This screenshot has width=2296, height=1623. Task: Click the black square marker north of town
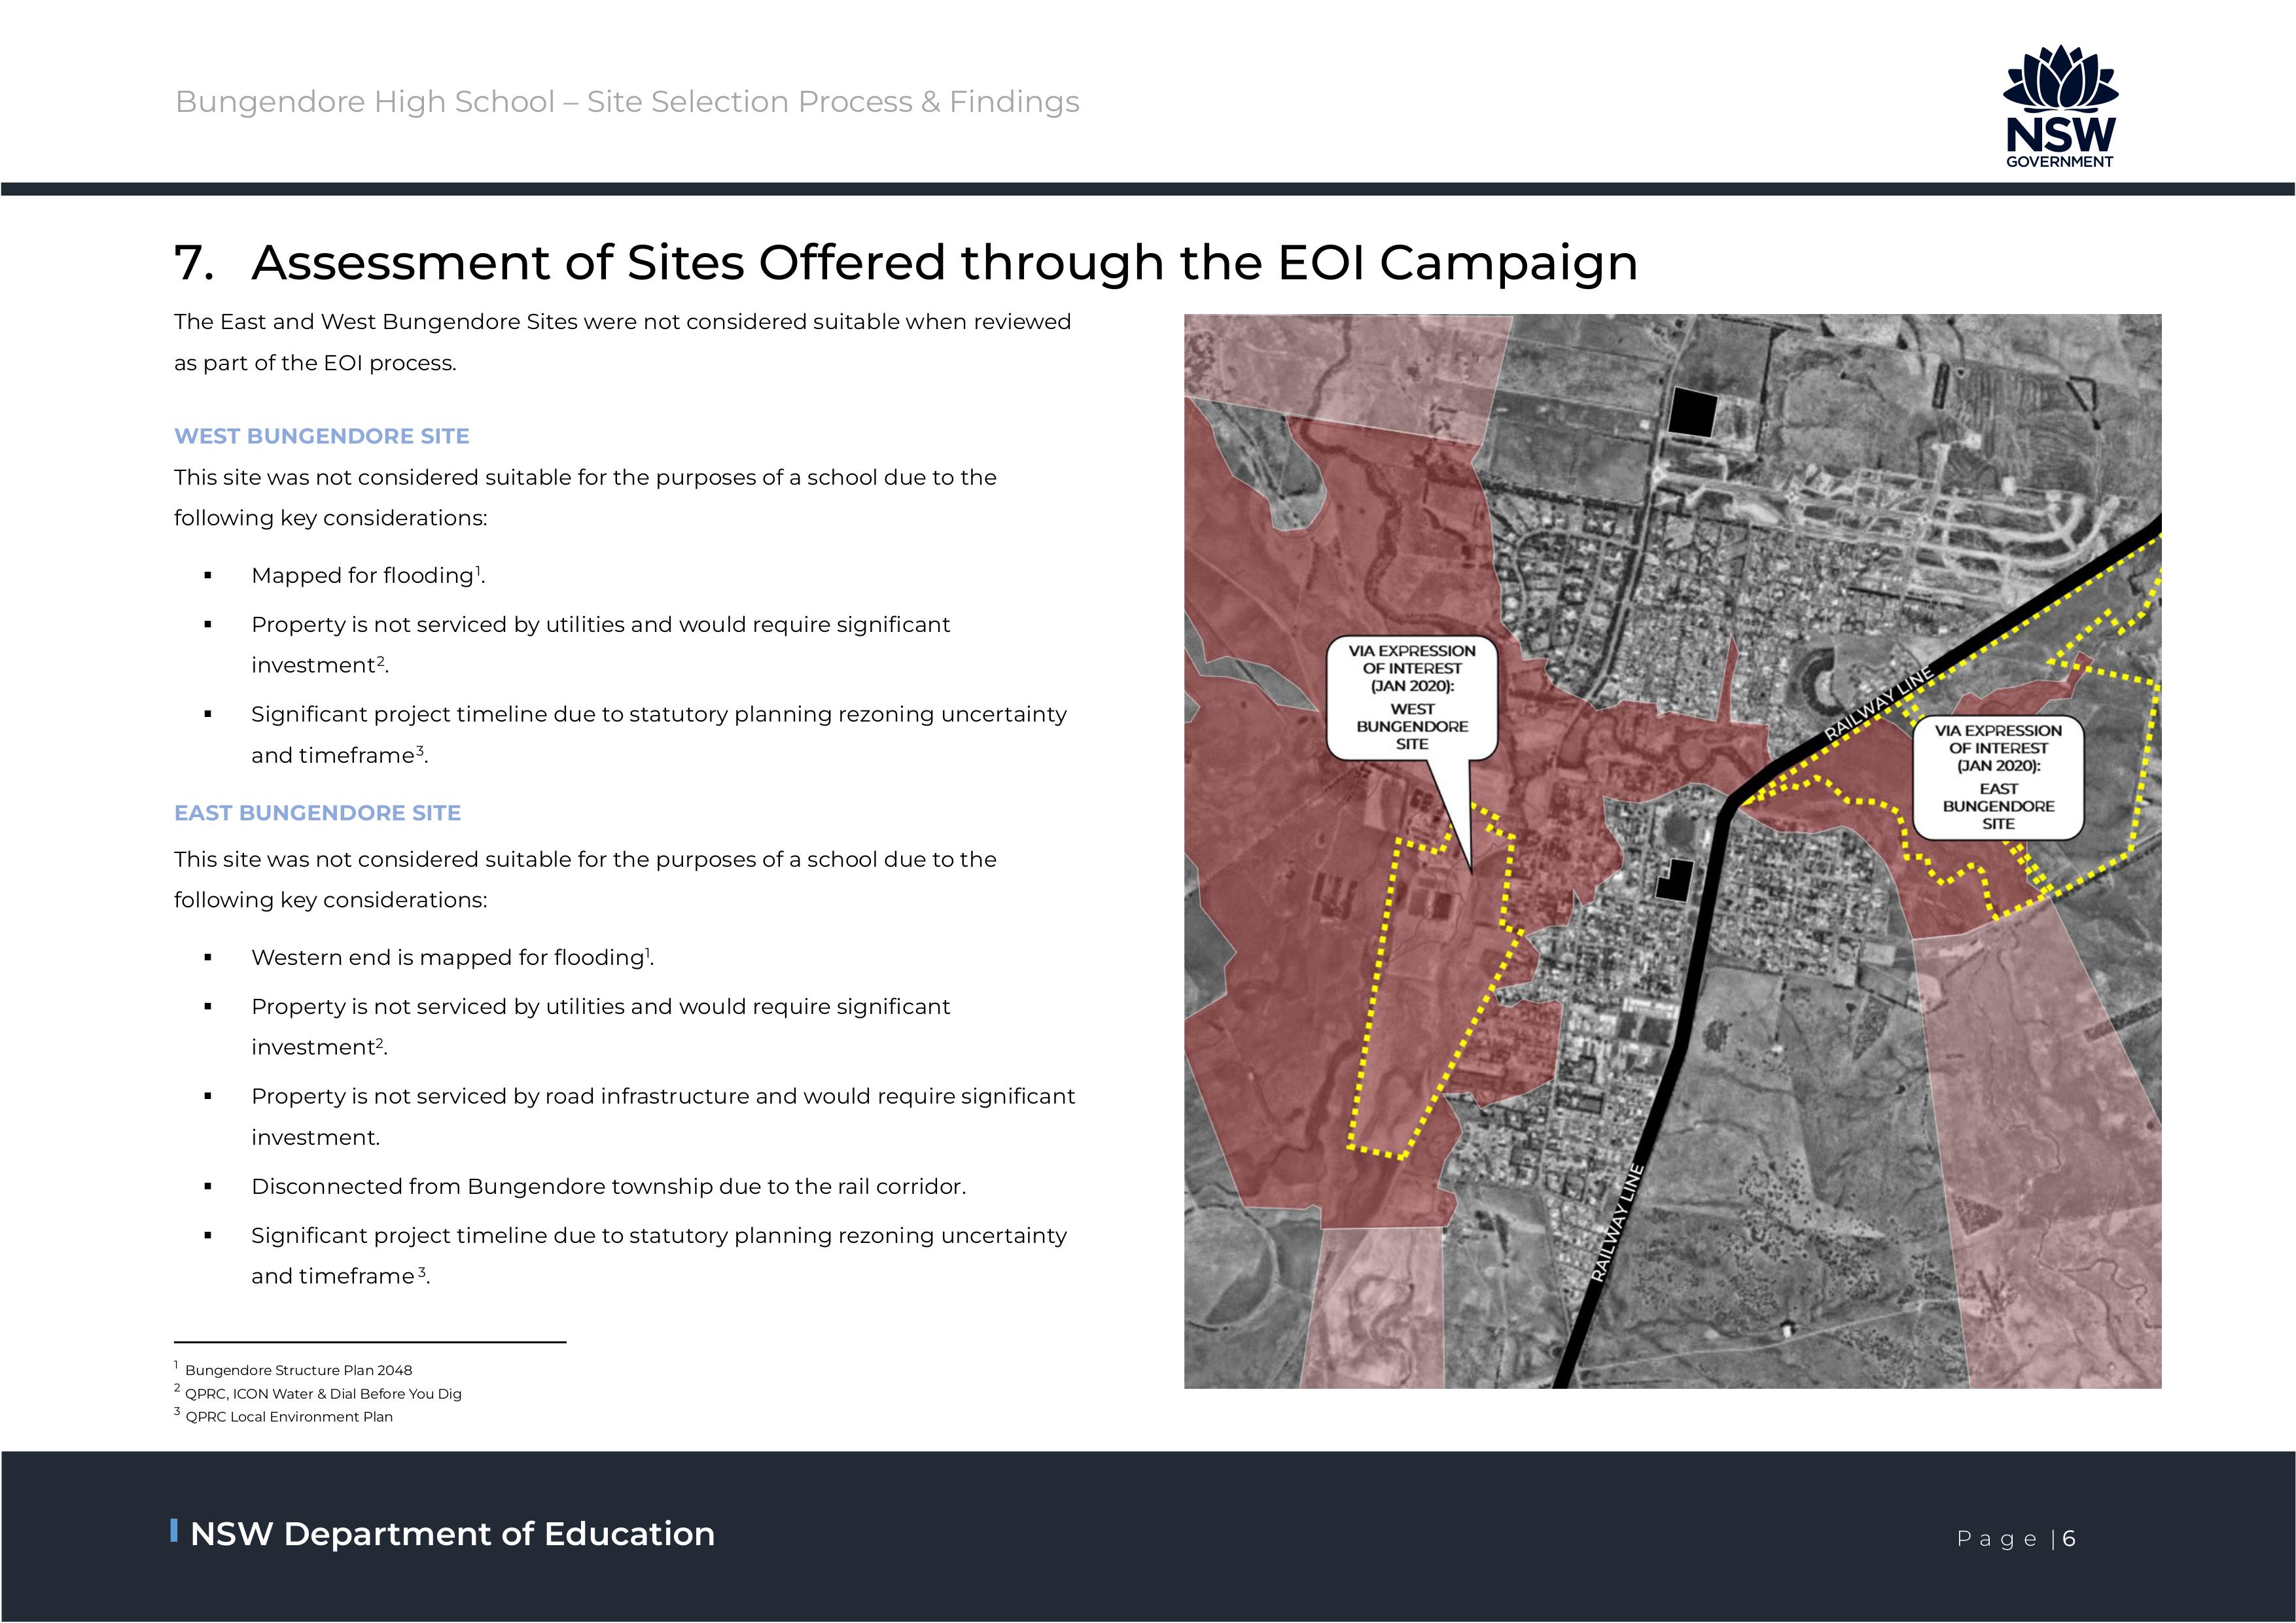[x=1693, y=412]
